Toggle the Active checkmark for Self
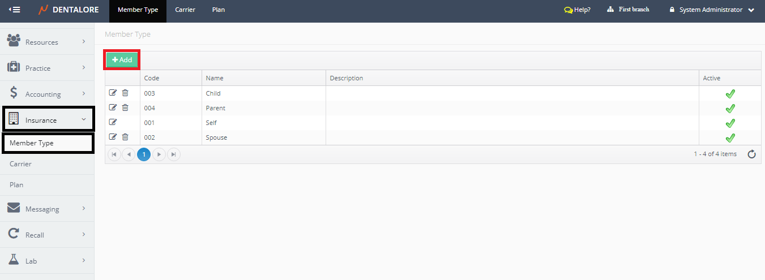This screenshot has height=280, width=765. pos(730,123)
